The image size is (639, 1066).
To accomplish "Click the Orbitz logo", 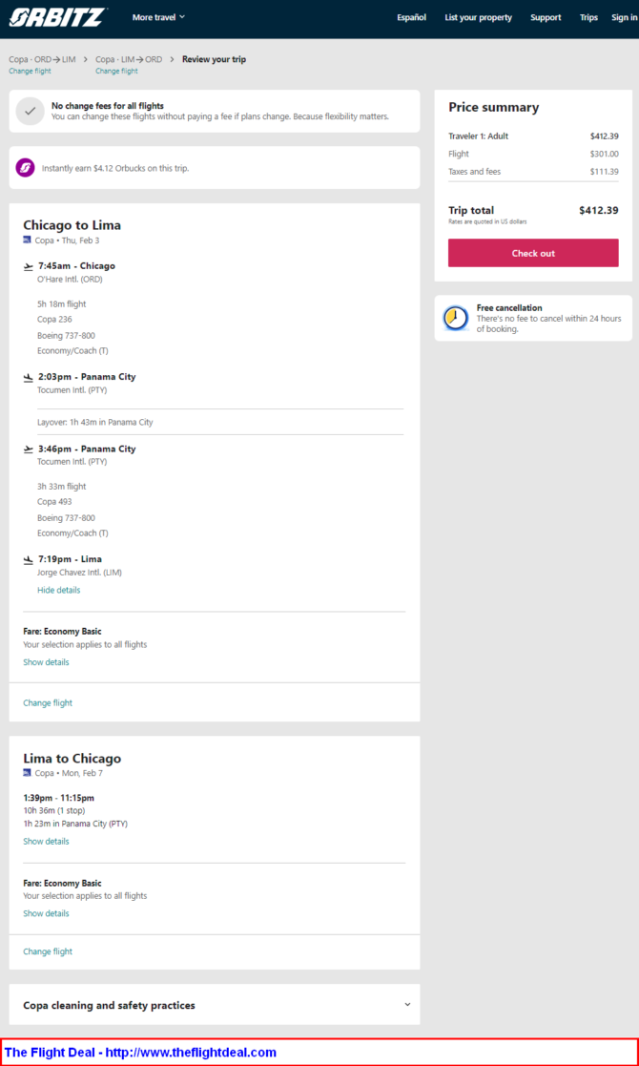I will [57, 17].
